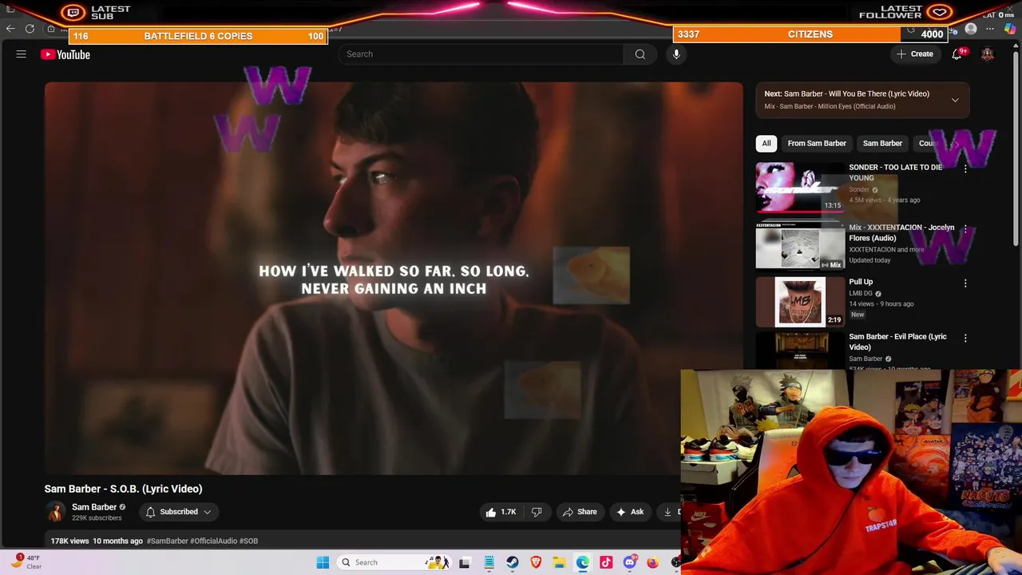Open options for XXXTENTACION Jocelyn Flores mix
Viewport: 1022px width, 575px height.
coord(965,229)
